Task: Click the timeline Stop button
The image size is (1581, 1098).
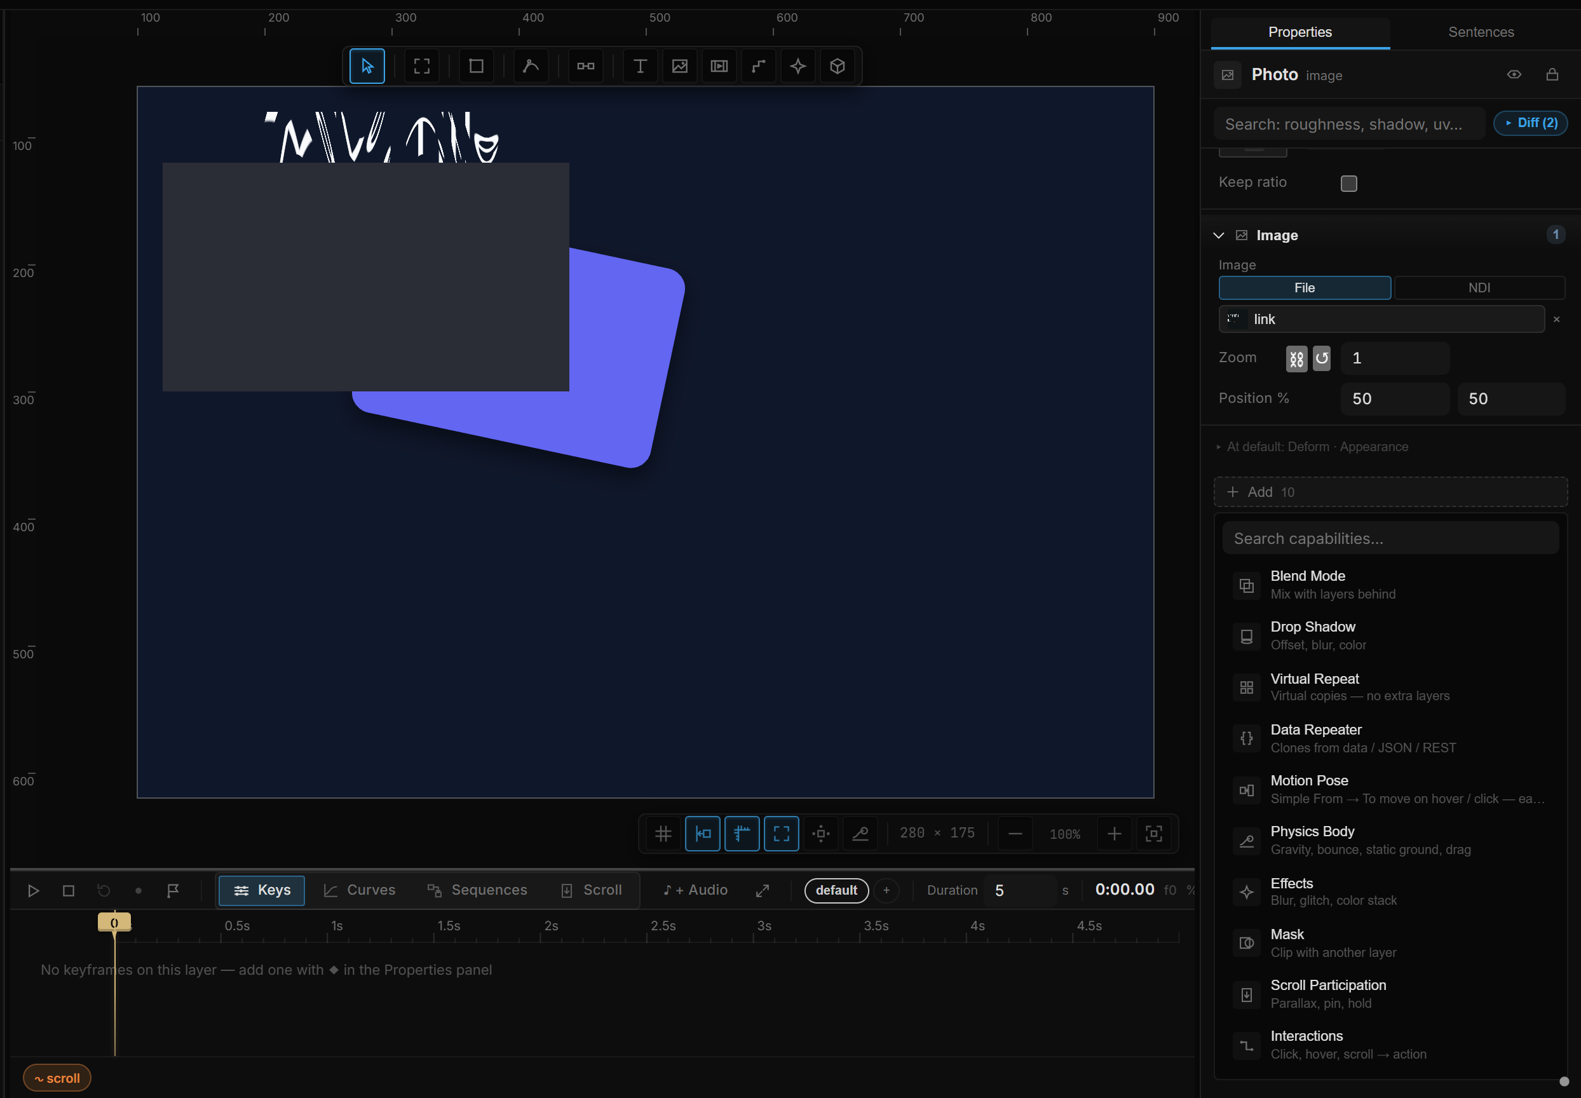Action: point(68,891)
